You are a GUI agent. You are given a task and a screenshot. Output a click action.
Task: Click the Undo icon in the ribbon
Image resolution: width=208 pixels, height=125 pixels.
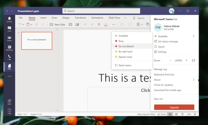point(20,24)
